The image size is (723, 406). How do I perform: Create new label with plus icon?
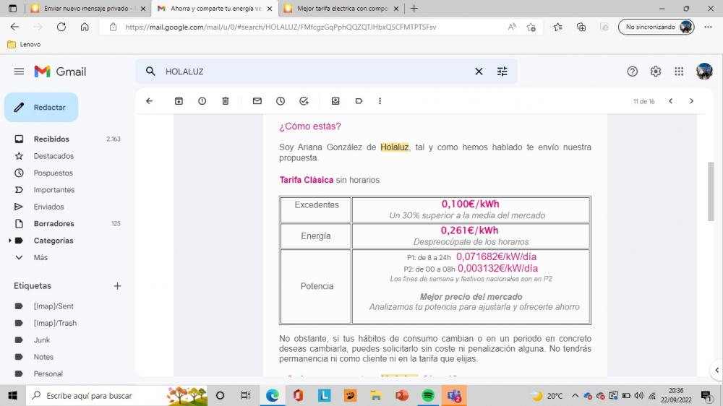117,286
